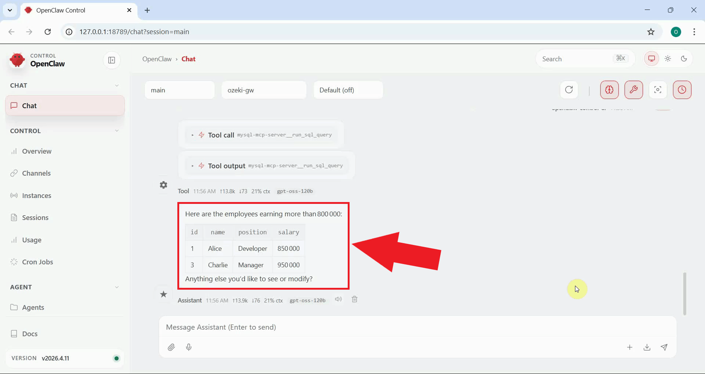Toggle the clock cron icon
Screen dimensions: 705x374
click(x=682, y=90)
